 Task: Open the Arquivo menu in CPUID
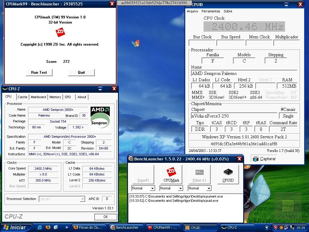(x=192, y=11)
